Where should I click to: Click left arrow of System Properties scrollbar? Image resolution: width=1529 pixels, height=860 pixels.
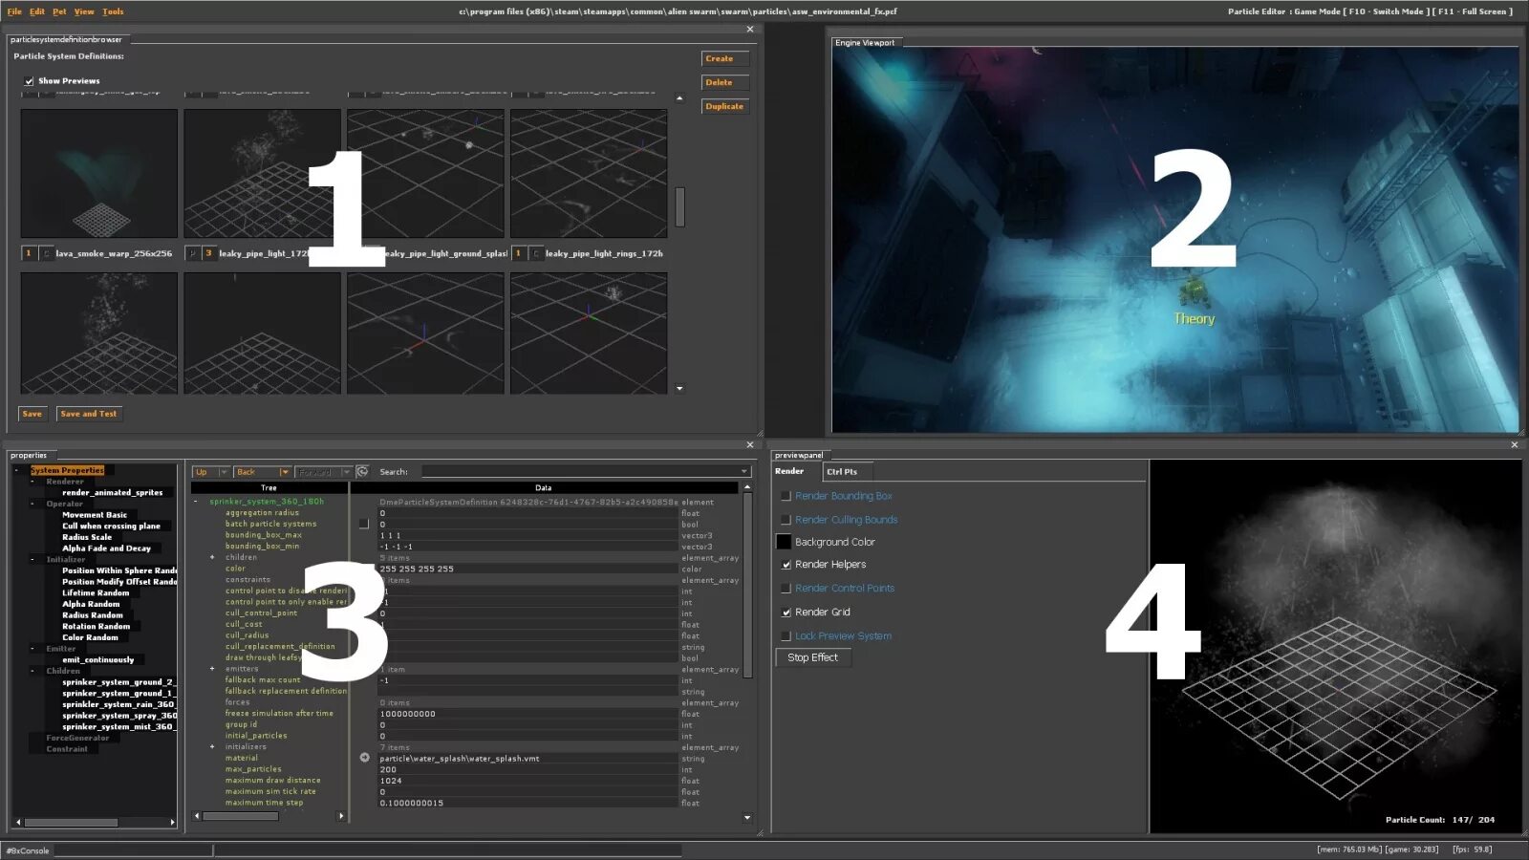18,822
